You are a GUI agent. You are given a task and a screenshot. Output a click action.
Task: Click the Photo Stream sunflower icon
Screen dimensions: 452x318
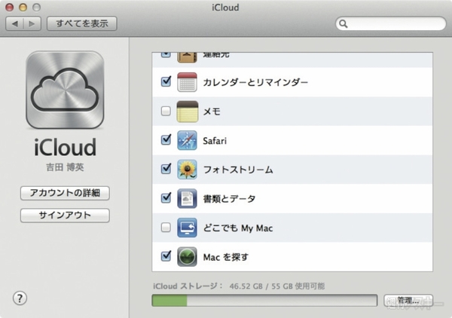pos(187,170)
